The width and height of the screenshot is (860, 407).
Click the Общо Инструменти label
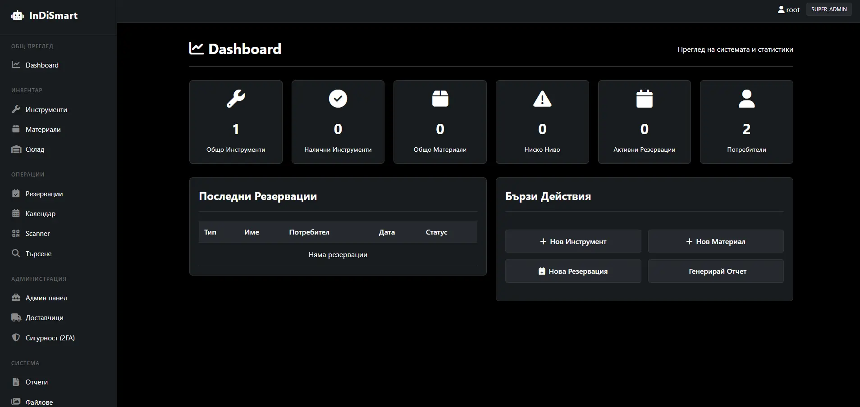(x=236, y=149)
